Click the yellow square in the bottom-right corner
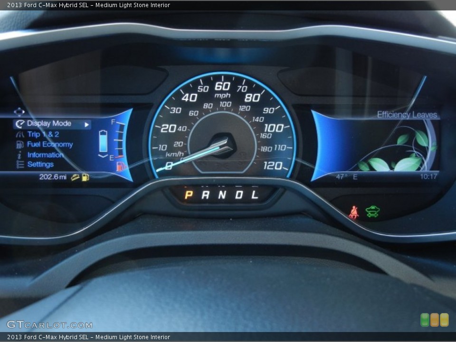This screenshot has width=456, height=342. coord(445,320)
